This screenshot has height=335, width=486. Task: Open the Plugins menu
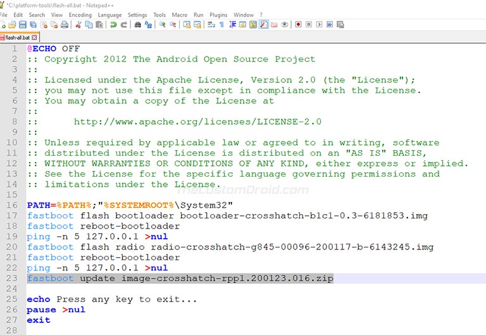(x=218, y=15)
